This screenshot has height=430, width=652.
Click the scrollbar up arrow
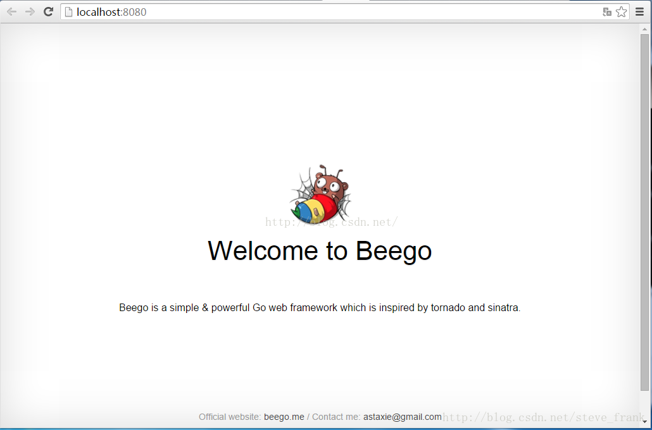coord(644,29)
